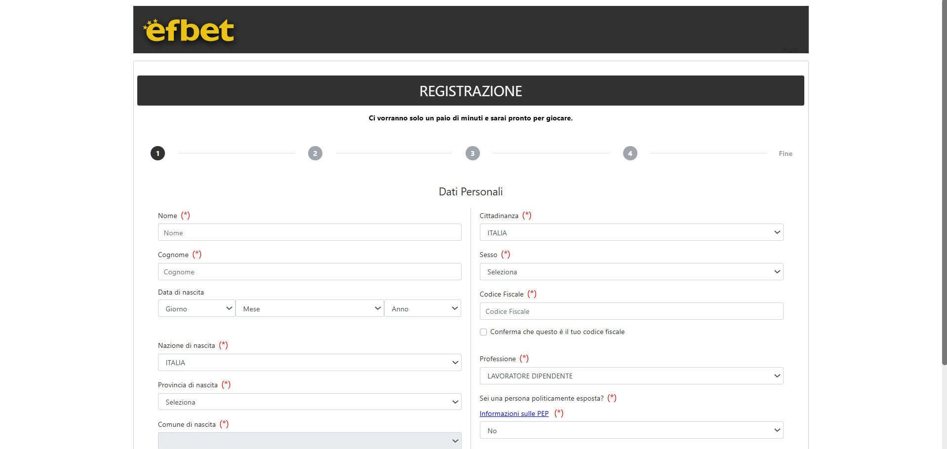
Task: Tick the Codice Fiscale confirmation checkbox
Action: point(483,332)
